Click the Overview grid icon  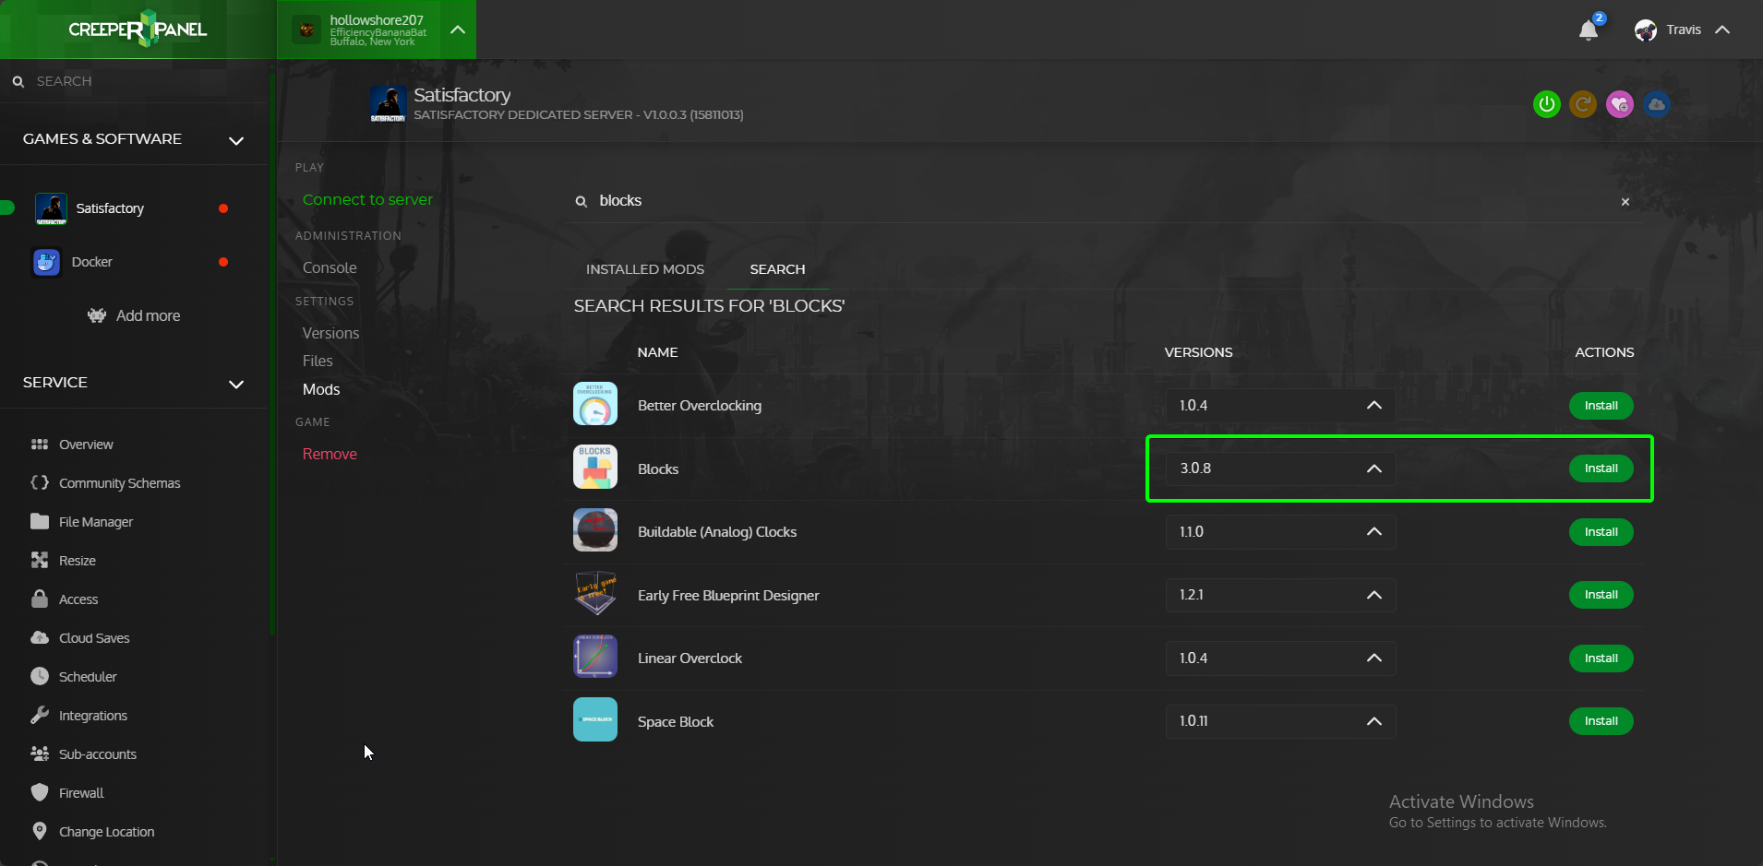pos(40,445)
